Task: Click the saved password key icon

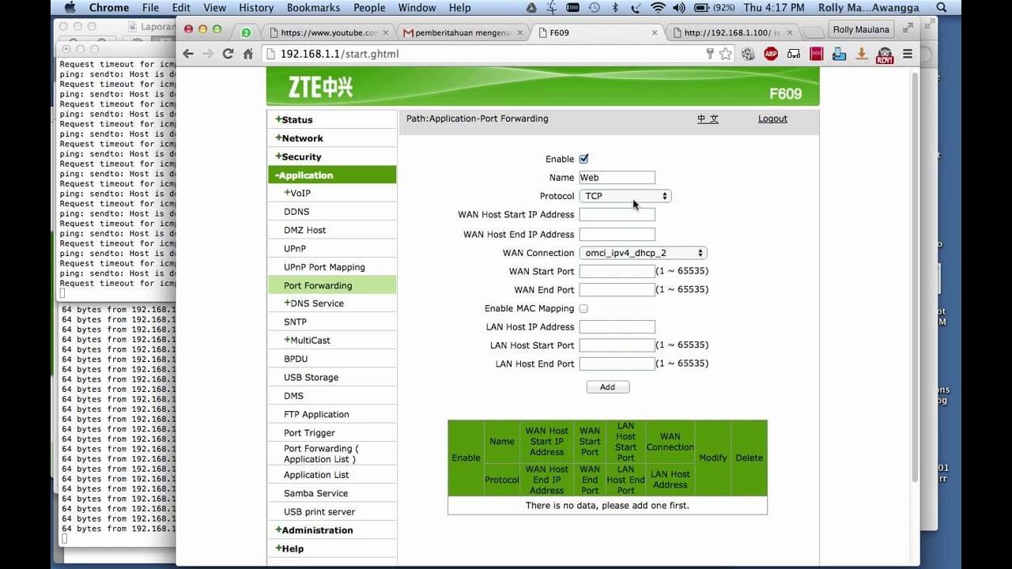Action: [x=710, y=54]
